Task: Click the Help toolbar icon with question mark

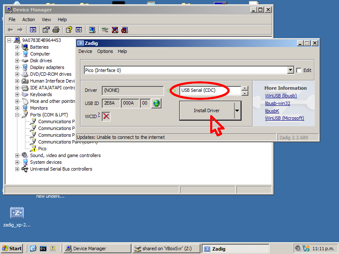Action: click(x=69, y=30)
